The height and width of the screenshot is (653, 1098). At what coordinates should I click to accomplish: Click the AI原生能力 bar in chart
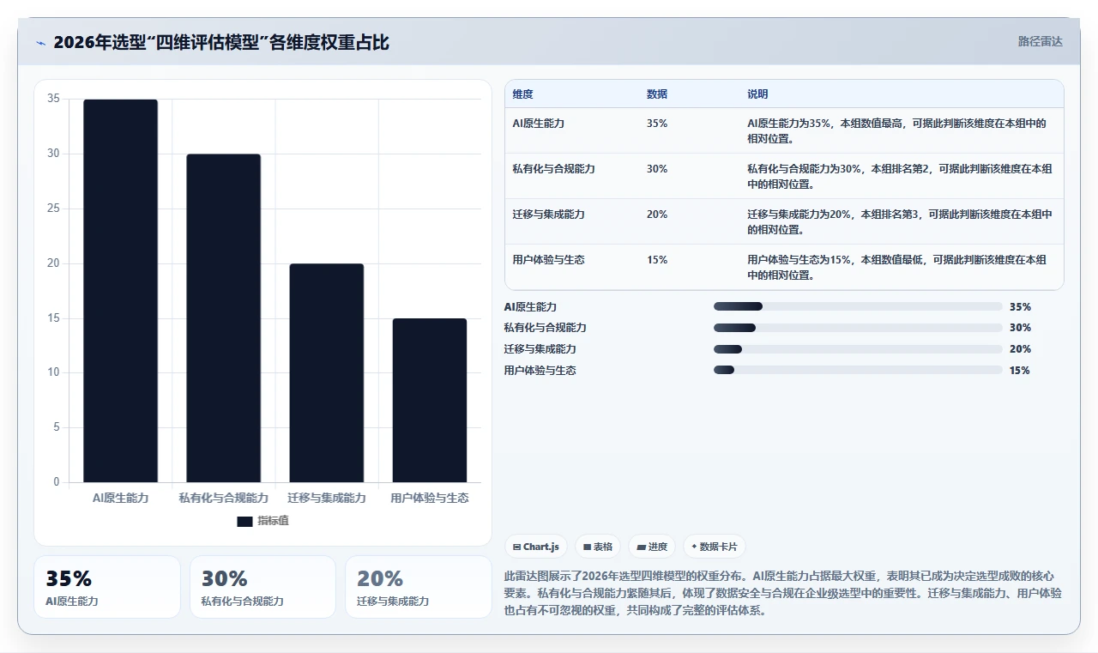pyautogui.click(x=120, y=291)
